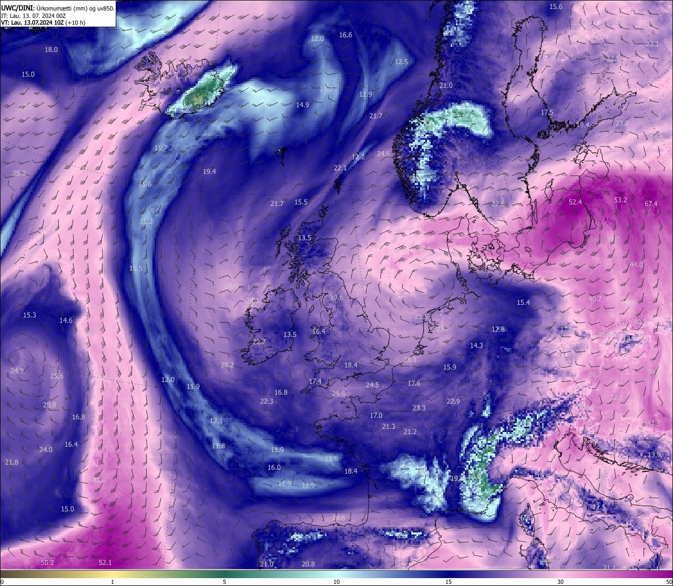Click the 15.3 value on the map
Image resolution: width=673 pixels, height=586 pixels.
click(29, 315)
